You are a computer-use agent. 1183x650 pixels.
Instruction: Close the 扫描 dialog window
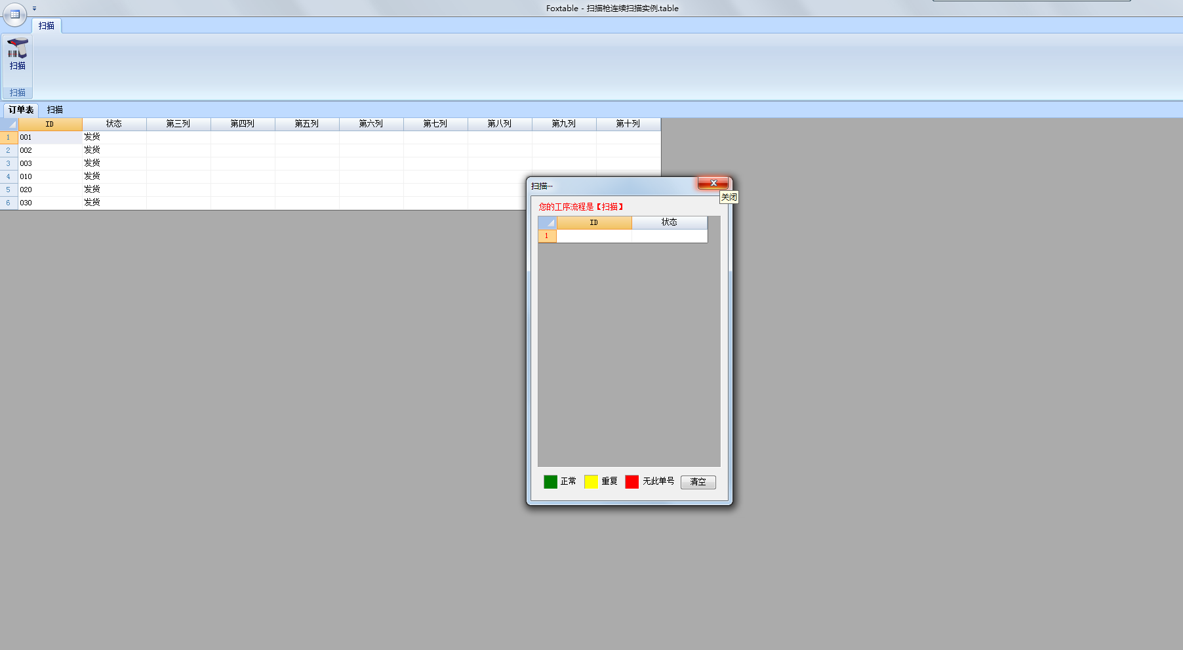click(x=713, y=183)
